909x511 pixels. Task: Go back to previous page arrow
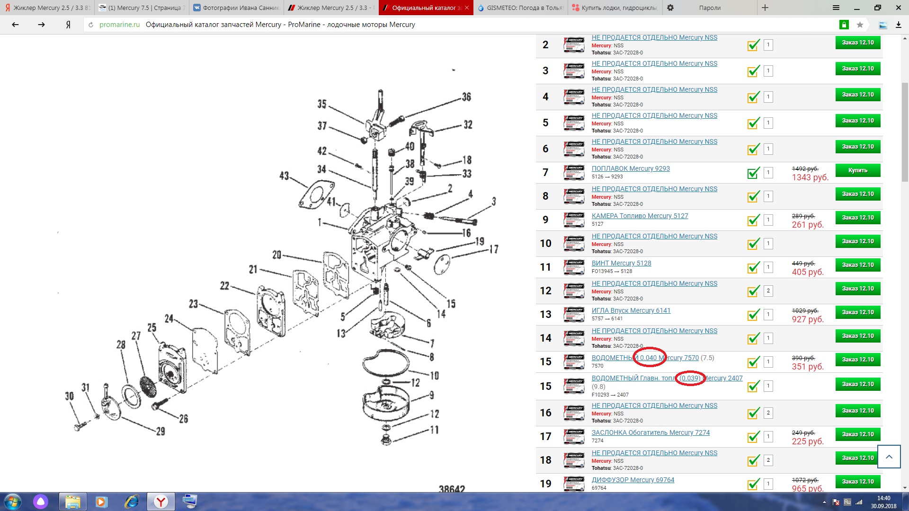point(15,25)
